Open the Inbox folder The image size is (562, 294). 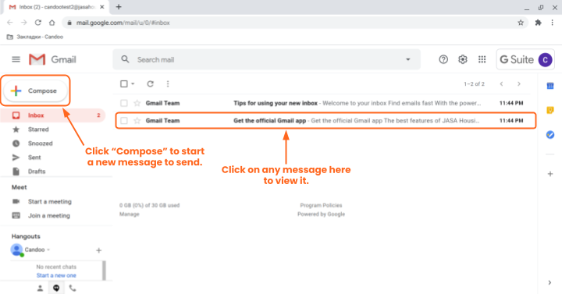[52, 115]
